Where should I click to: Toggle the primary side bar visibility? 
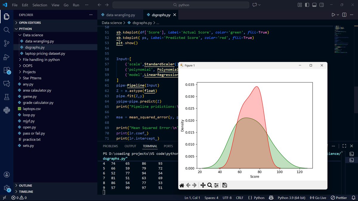[x=307, y=5]
